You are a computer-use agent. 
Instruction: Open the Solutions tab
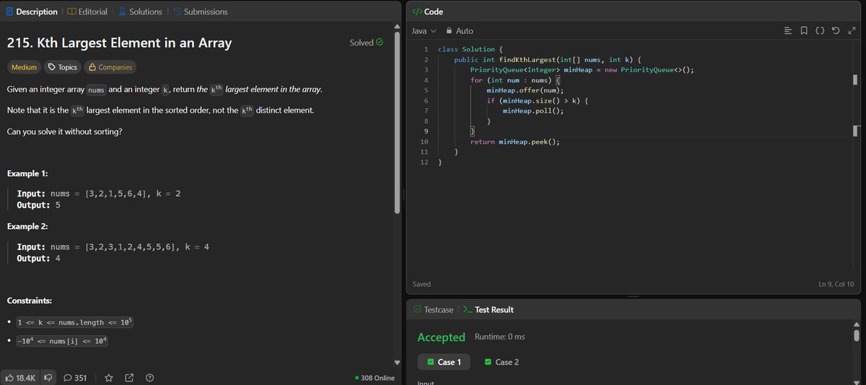(139, 12)
